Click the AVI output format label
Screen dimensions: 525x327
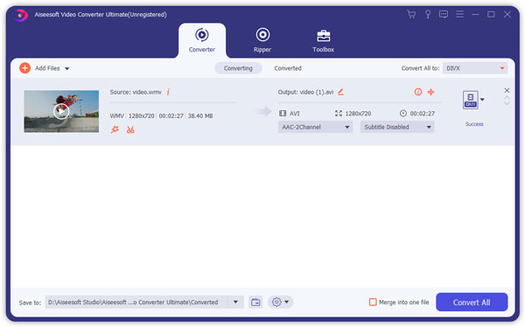click(294, 114)
